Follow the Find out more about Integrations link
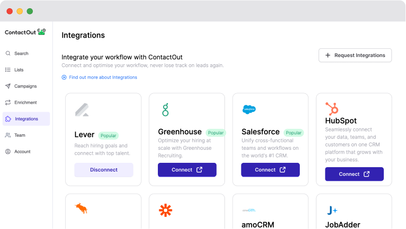This screenshot has height=229, width=406. 102,77
